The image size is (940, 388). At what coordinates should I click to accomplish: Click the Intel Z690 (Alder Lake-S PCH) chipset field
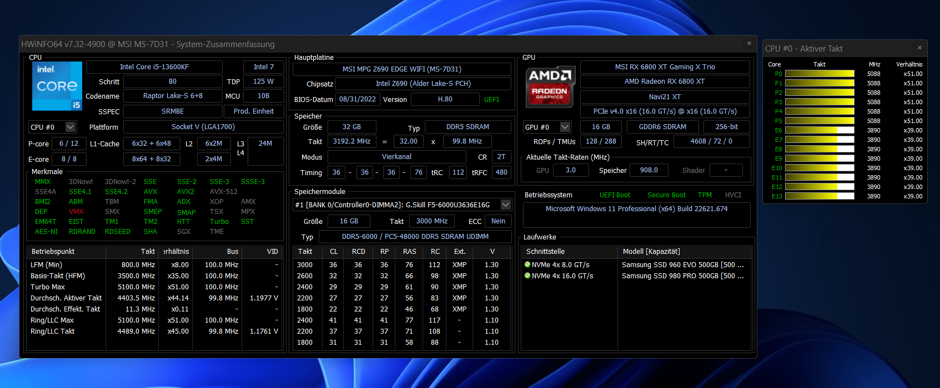tap(423, 84)
